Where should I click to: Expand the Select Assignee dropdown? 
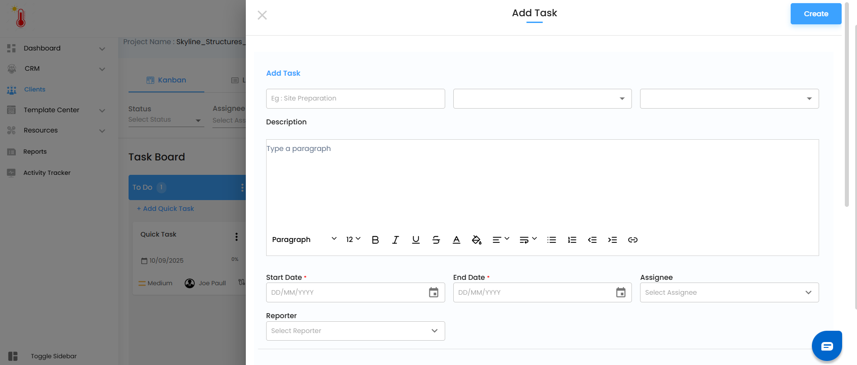click(x=729, y=292)
